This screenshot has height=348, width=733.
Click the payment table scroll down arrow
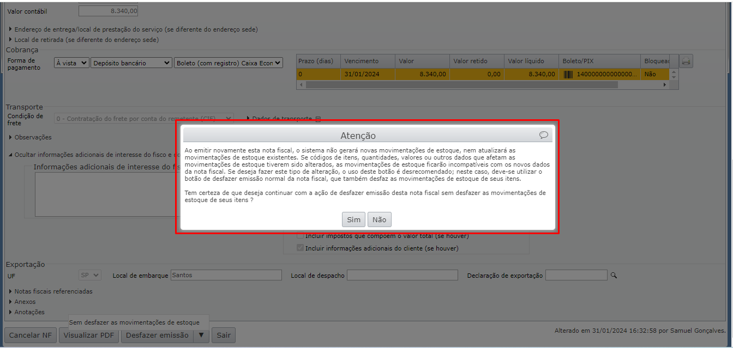674,77
